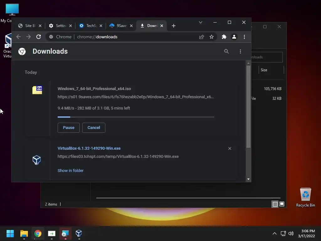Go forward in Chrome
Image resolution: width=321 pixels, height=241 pixels.
(29, 37)
